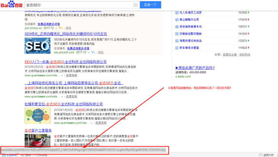
Task: Click the 百度一下 search button
Action: pyautogui.click(x=150, y=5)
